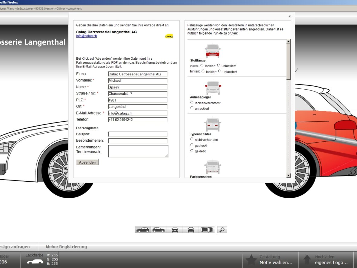Open Motiv wählen star icon
Screen dimensions: 357x268
tap(251, 260)
